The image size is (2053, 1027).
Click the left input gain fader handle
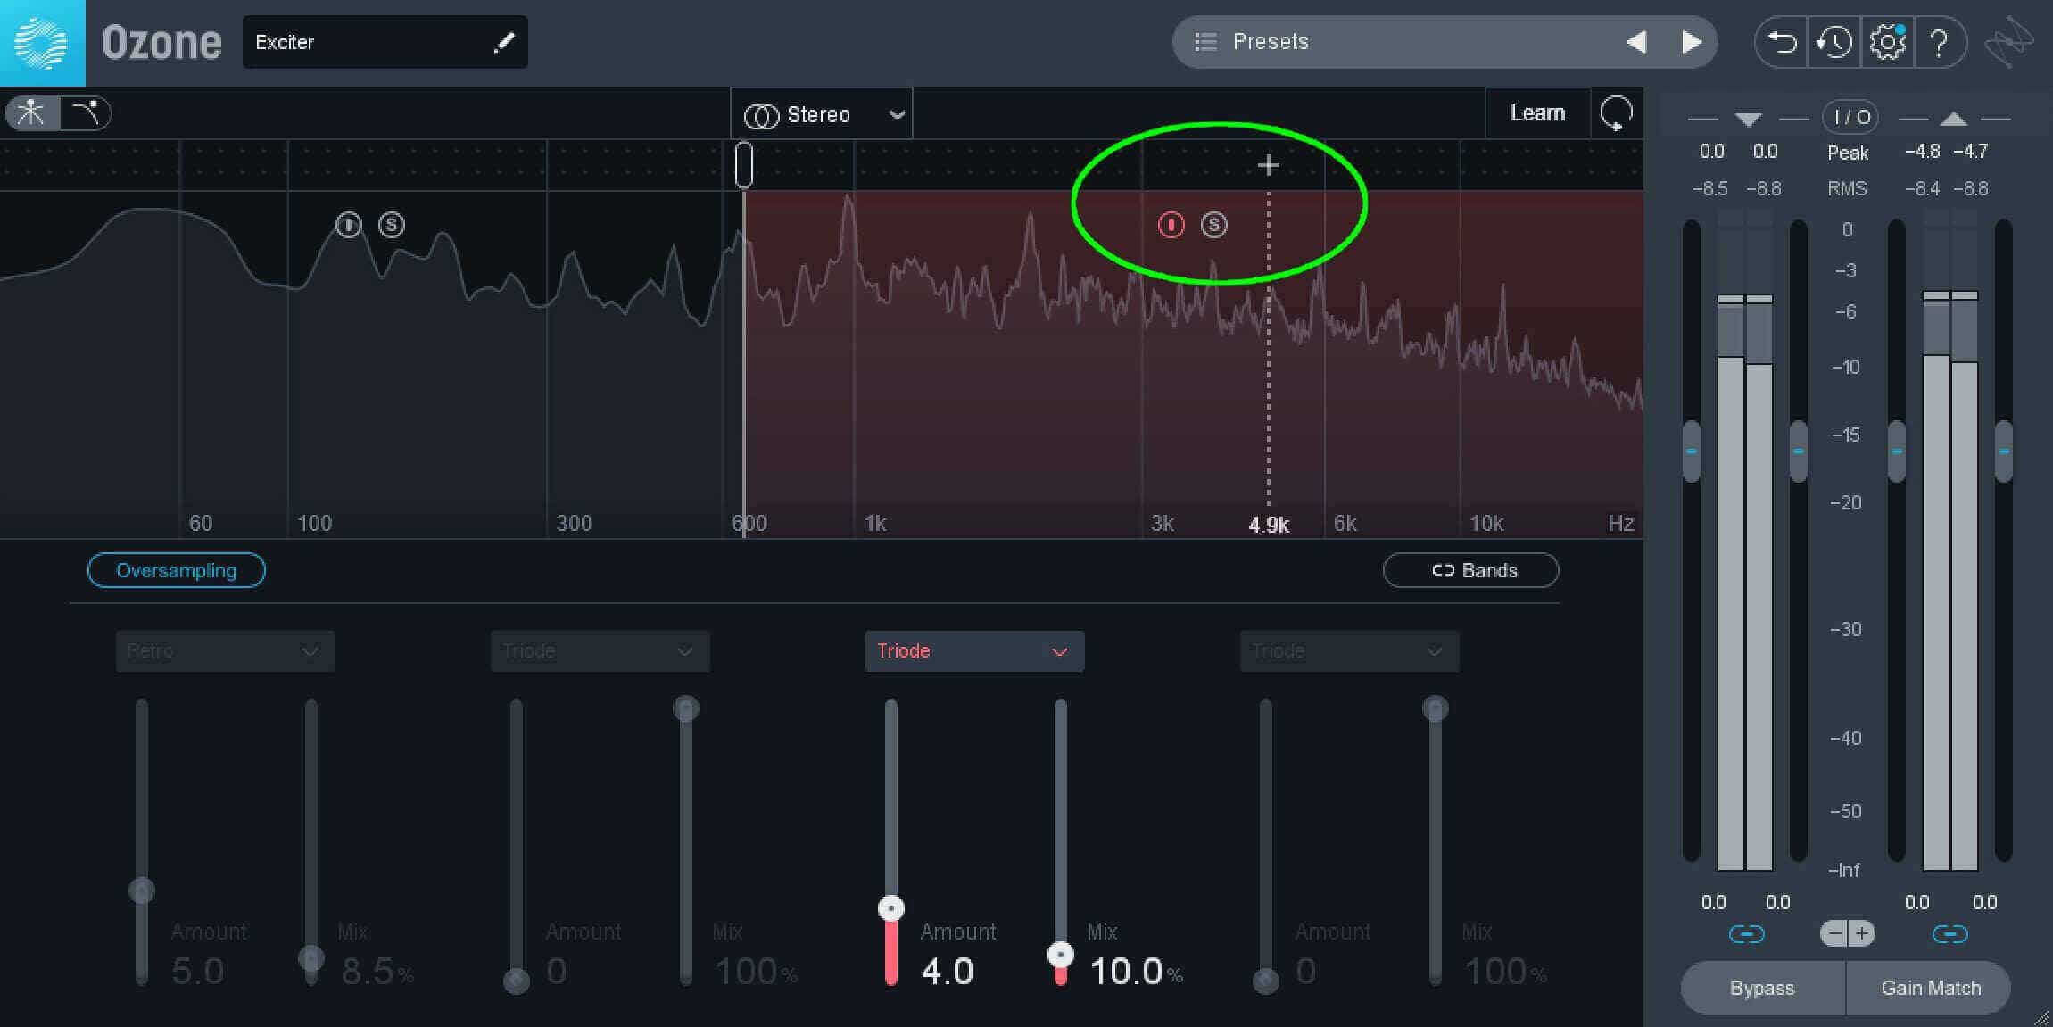click(x=1691, y=451)
